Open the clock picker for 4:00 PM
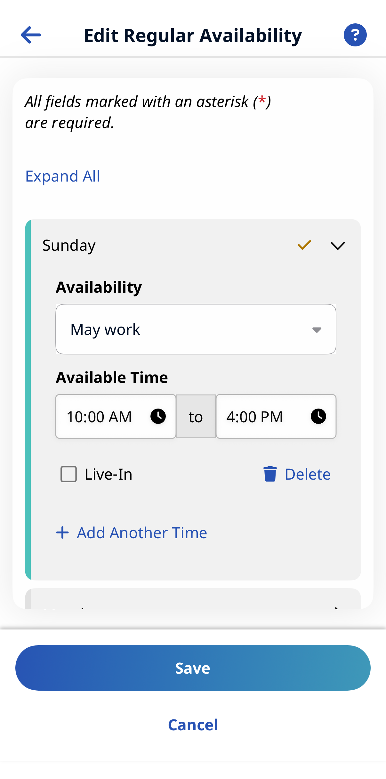 pos(318,416)
